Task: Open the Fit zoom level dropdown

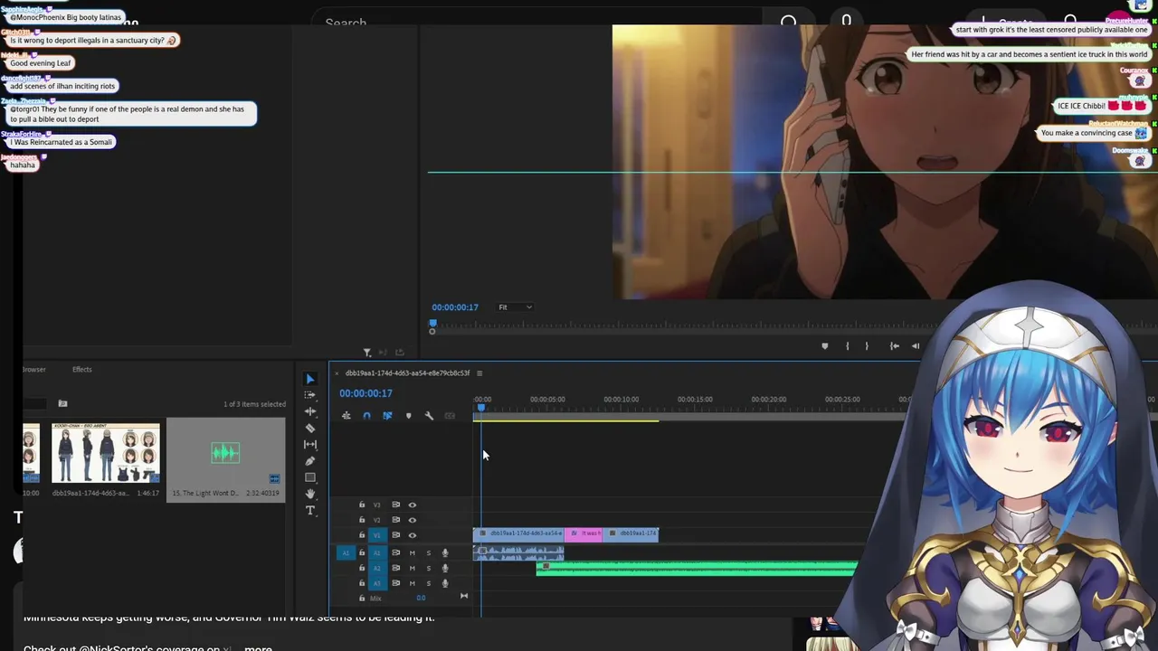Action: pyautogui.click(x=515, y=307)
